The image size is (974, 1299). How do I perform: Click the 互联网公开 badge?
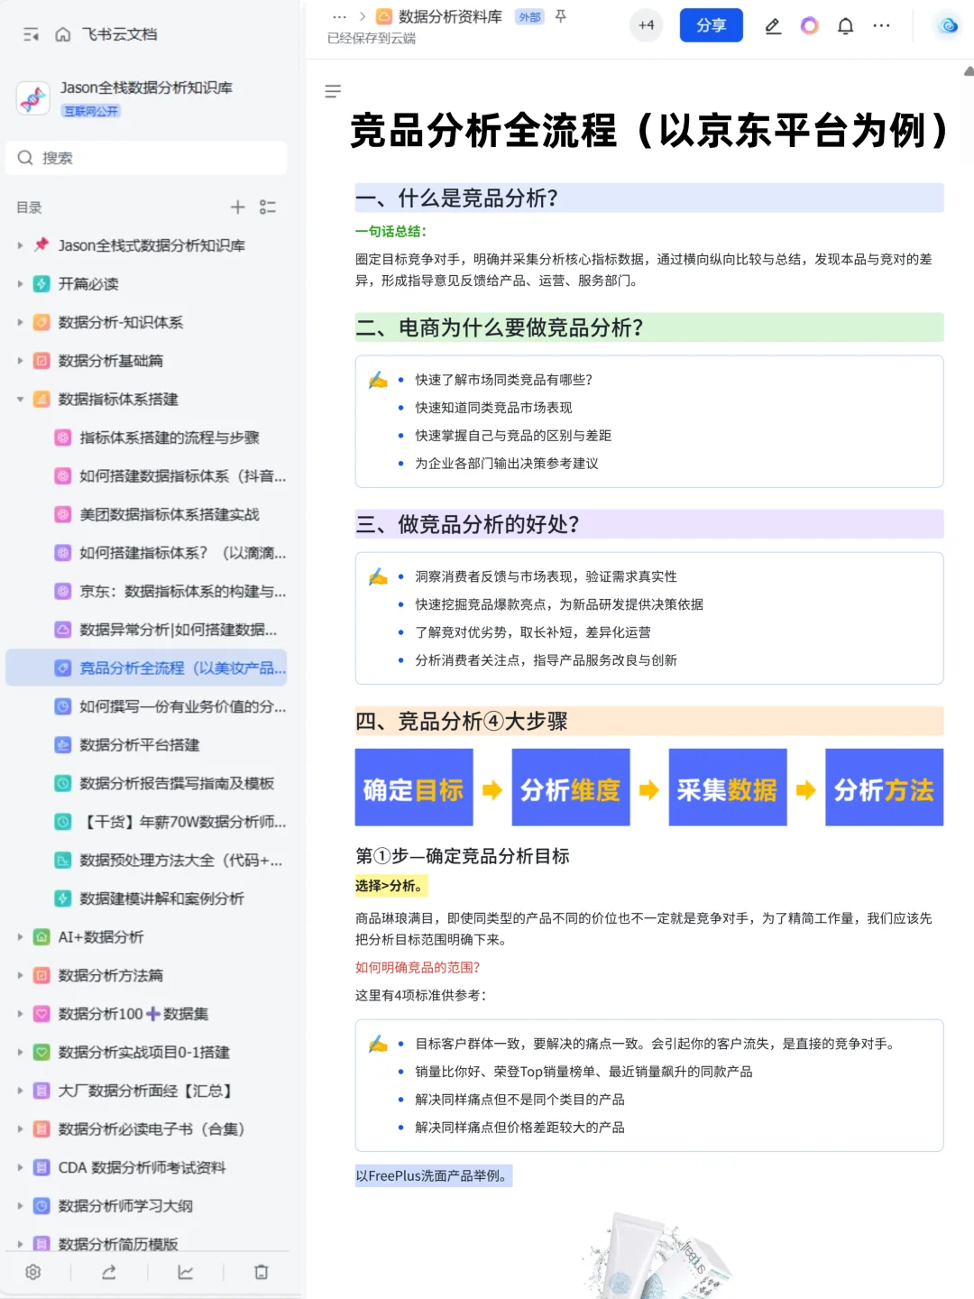click(x=91, y=111)
